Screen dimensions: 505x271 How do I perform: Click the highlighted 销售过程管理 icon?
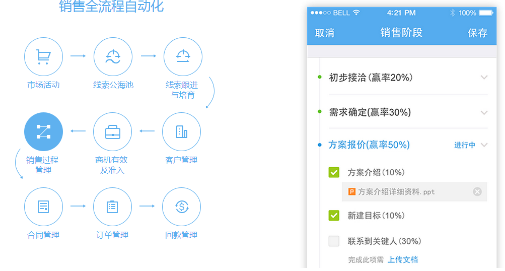43,132
